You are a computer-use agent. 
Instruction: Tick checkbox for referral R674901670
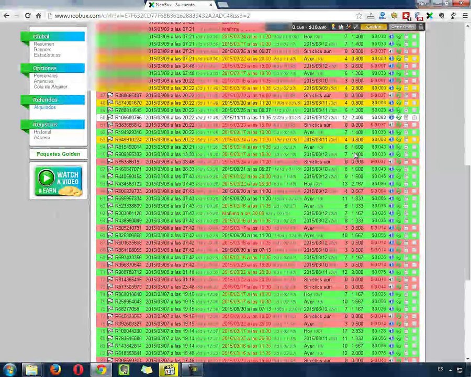tap(414, 103)
